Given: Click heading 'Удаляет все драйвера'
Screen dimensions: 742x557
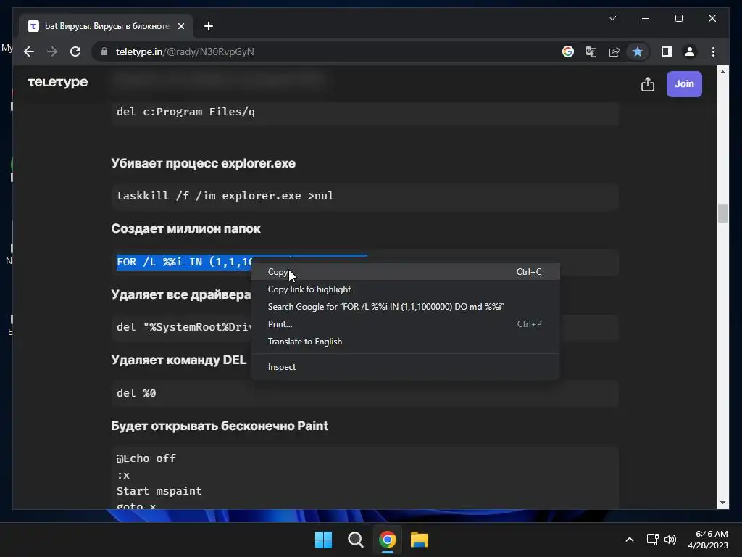Looking at the screenshot, I should pos(180,294).
